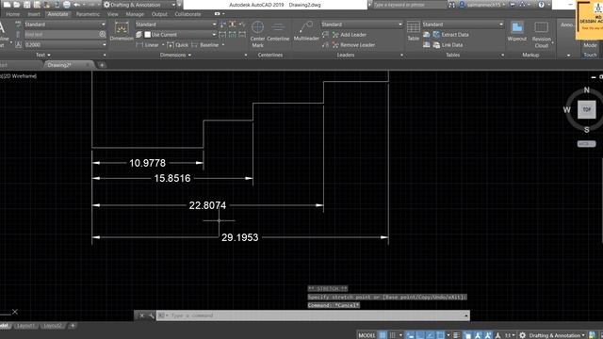Screen dimensions: 603x339
Task: Click the S compass direction on ViewCube
Action: click(x=586, y=130)
